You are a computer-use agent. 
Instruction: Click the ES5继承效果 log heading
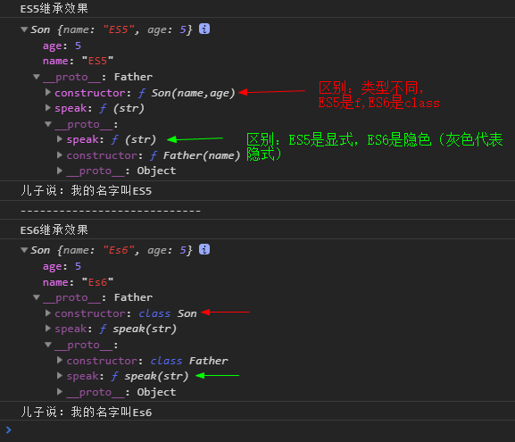54,9
